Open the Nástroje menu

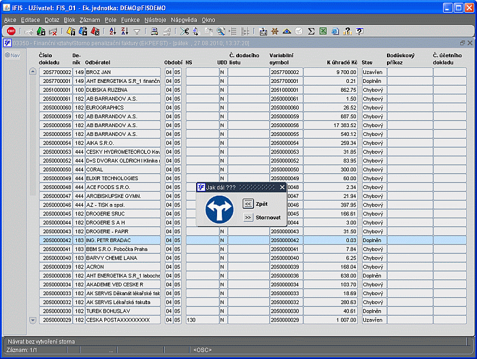click(156, 20)
